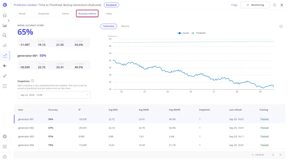The image size is (289, 162).
Task: Click the chart info icon
Action: point(281,26)
